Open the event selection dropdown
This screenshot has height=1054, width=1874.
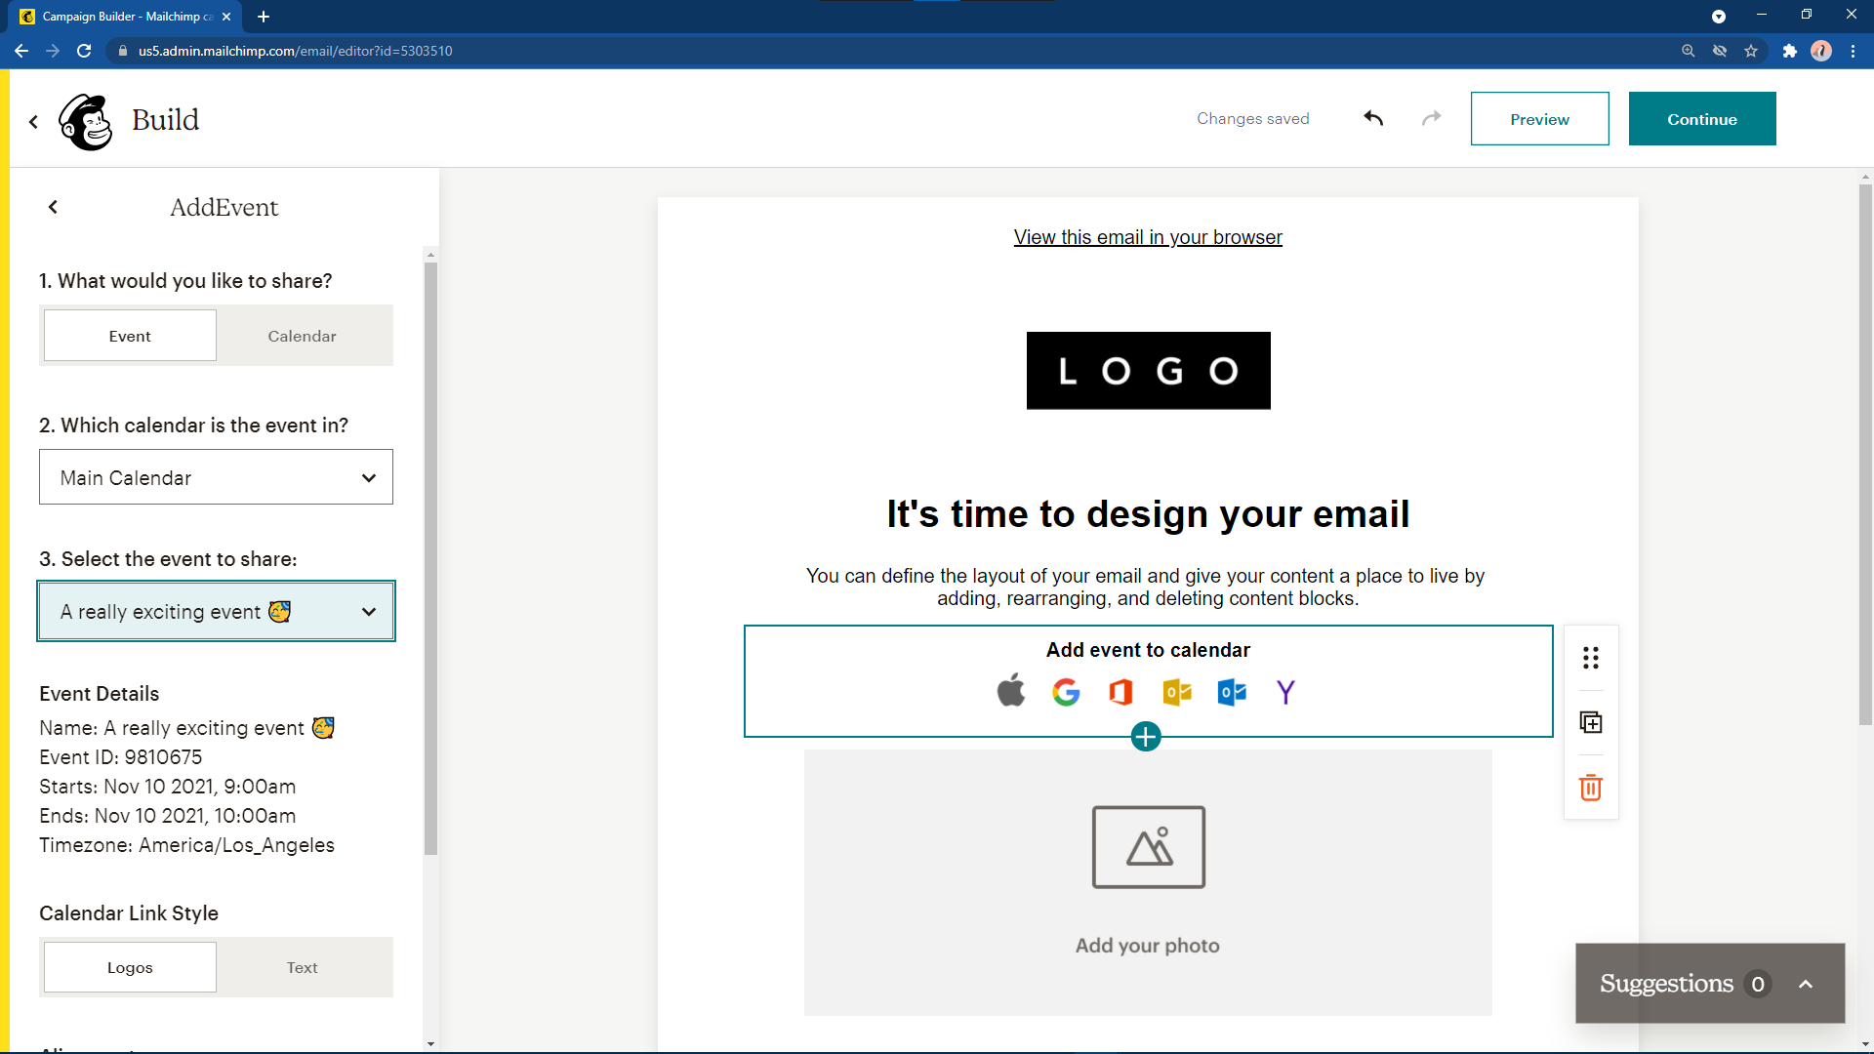[216, 611]
